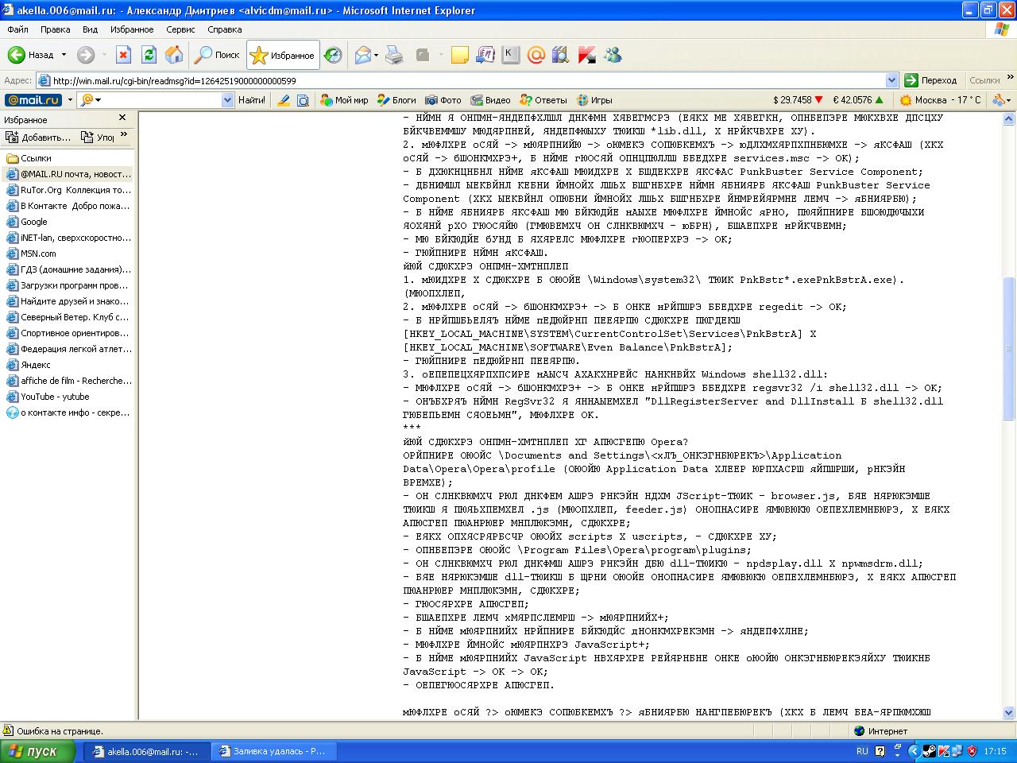Print the page with the printer icon
Image resolution: width=1017 pixels, height=763 pixels.
click(394, 55)
